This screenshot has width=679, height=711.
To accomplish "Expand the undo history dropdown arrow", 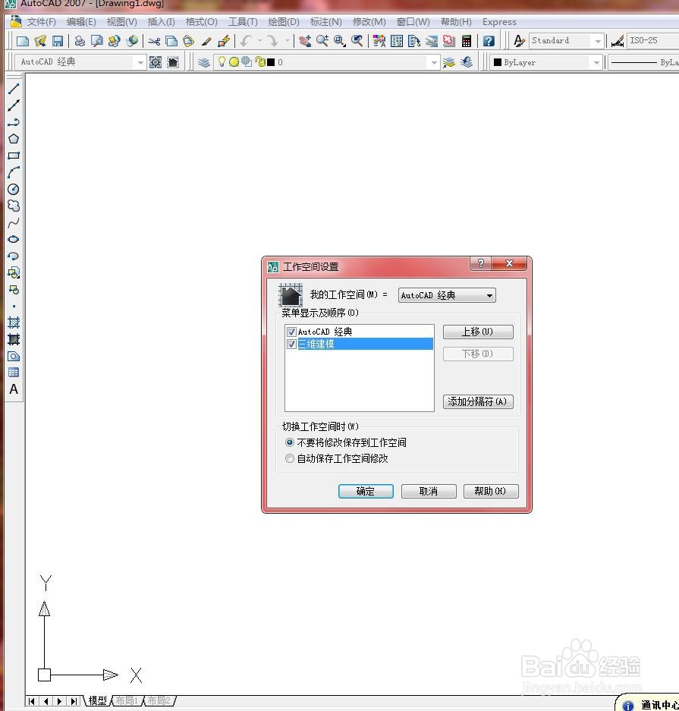I will 260,41.
